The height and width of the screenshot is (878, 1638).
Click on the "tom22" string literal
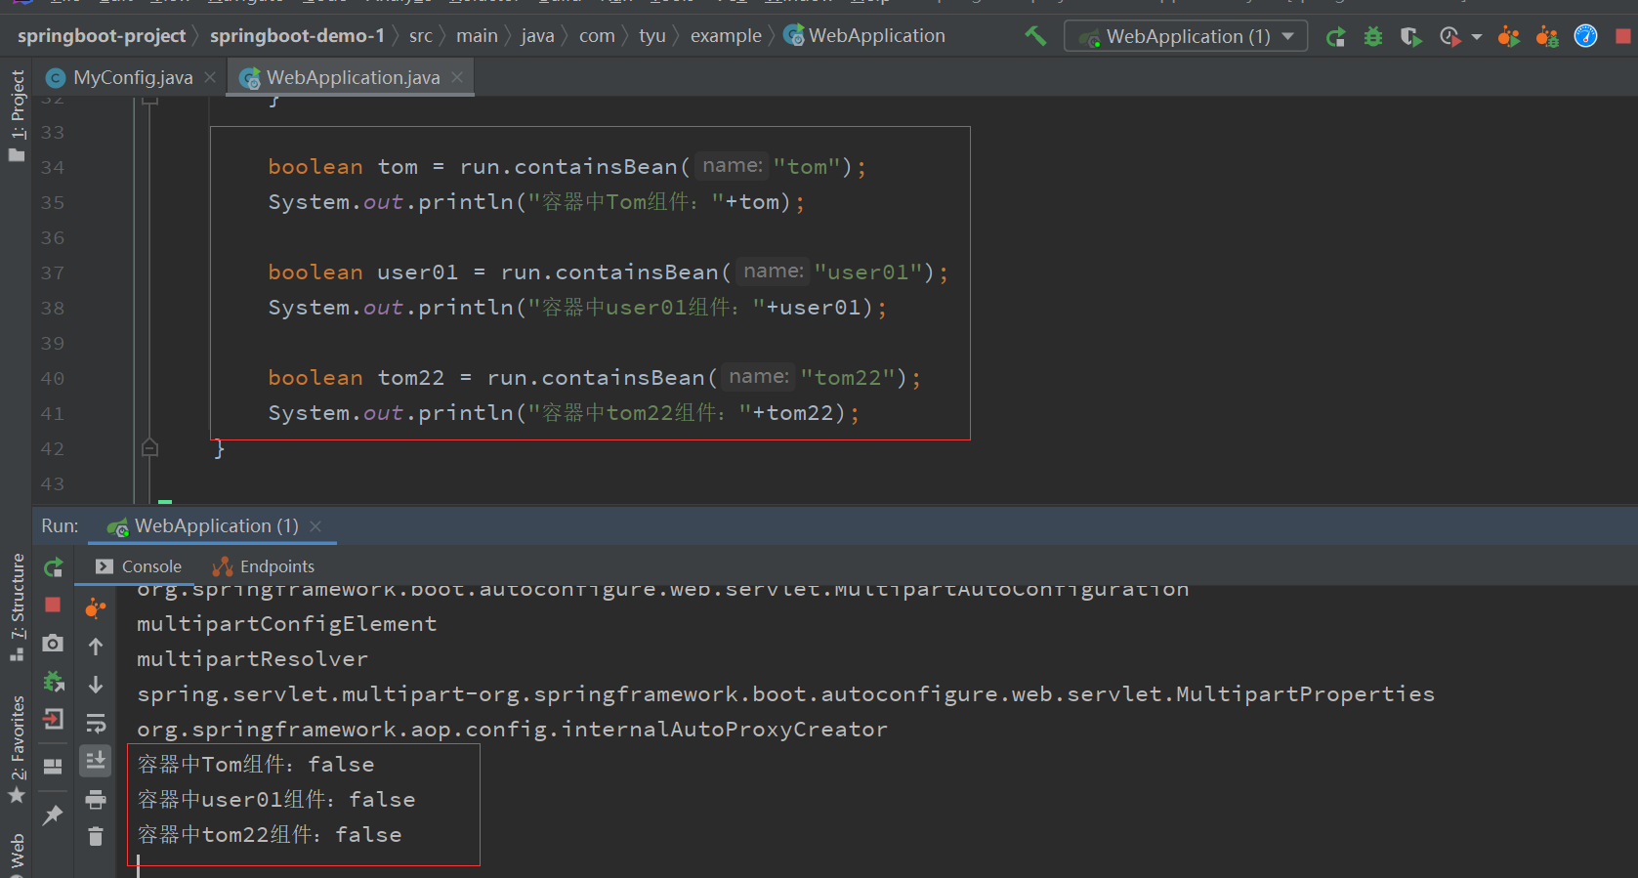tap(848, 378)
